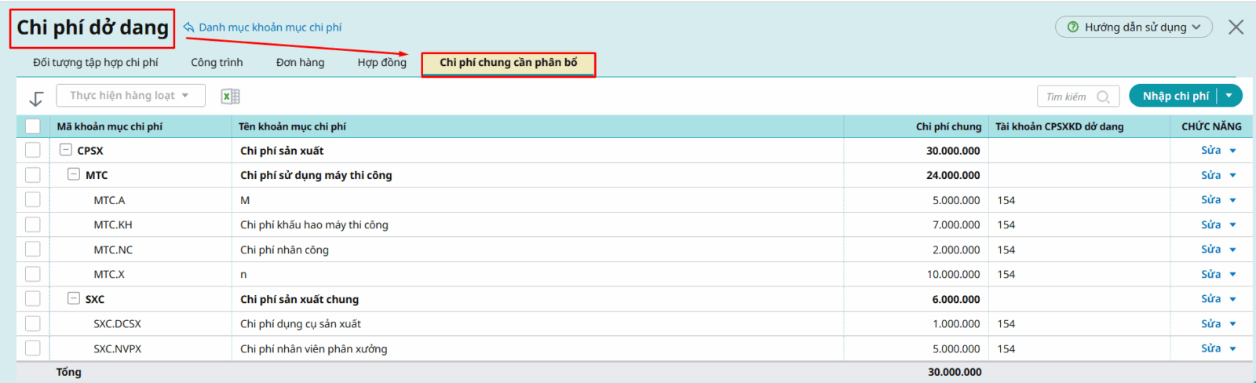Viewport: 1256px width, 383px height.
Task: Switch to the Công trình tab
Action: pos(217,63)
